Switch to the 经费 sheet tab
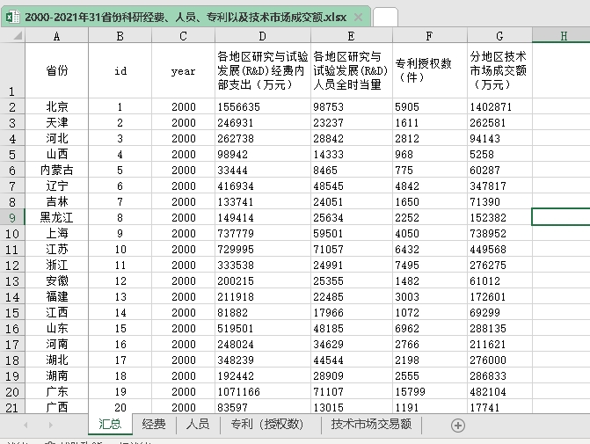 tap(154, 424)
